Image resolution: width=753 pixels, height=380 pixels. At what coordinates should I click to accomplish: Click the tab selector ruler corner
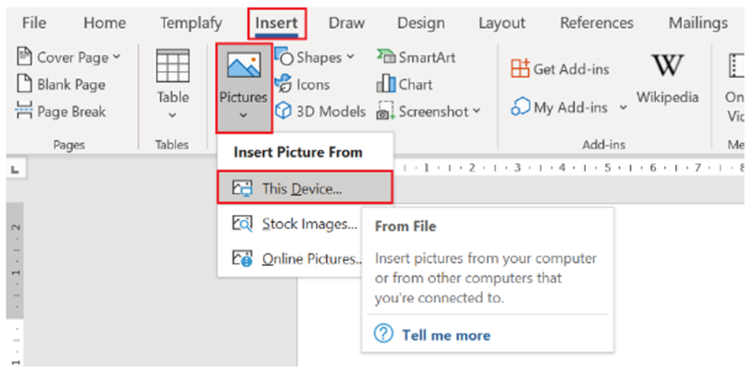(x=15, y=168)
